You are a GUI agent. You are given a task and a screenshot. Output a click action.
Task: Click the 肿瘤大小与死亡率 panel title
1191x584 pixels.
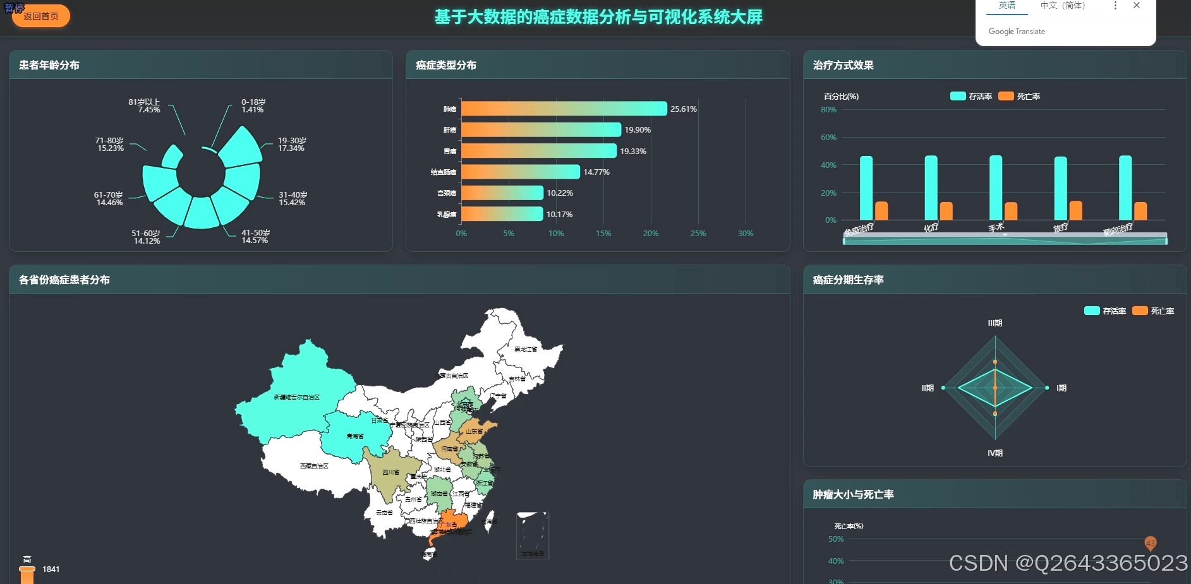853,494
